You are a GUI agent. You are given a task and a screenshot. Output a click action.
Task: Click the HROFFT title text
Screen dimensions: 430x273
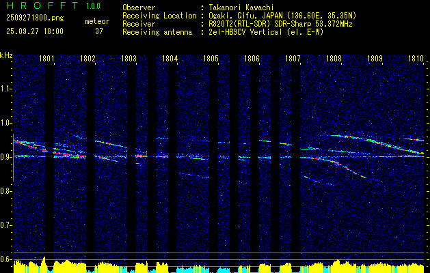(42, 5)
